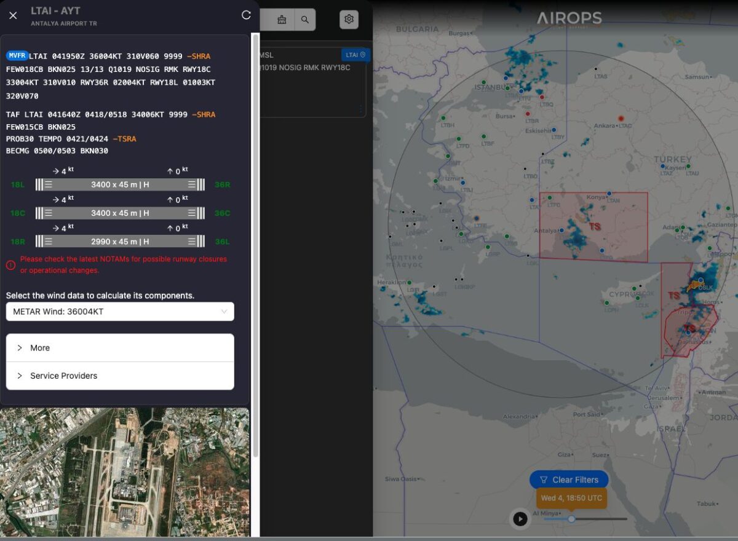This screenshot has height=541, width=738.
Task: Open the three-dot menu on the MSL card
Action: [x=361, y=109]
